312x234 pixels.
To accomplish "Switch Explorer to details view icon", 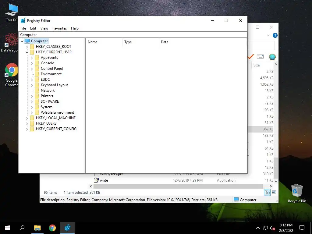I will [267, 192].
